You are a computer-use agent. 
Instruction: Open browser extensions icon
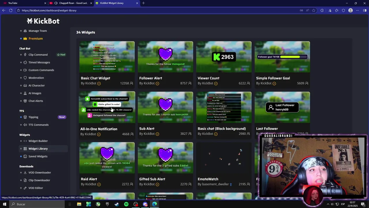click(322, 10)
